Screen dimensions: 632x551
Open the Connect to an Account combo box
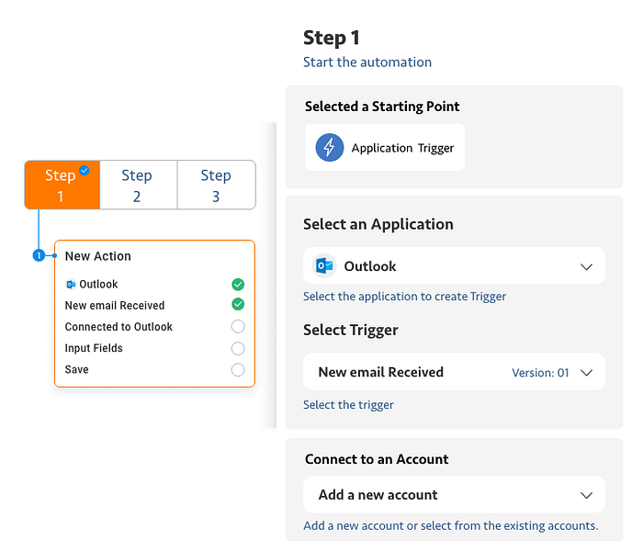click(x=454, y=495)
